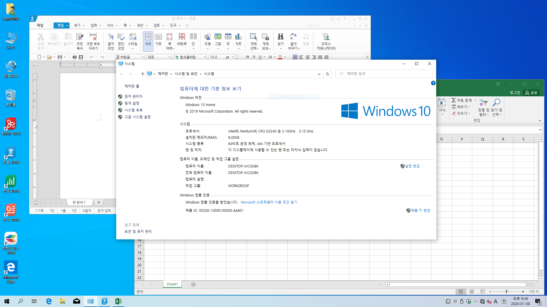Click 자동 합계 (AutoSum) in Excel ribbon

pos(462,100)
